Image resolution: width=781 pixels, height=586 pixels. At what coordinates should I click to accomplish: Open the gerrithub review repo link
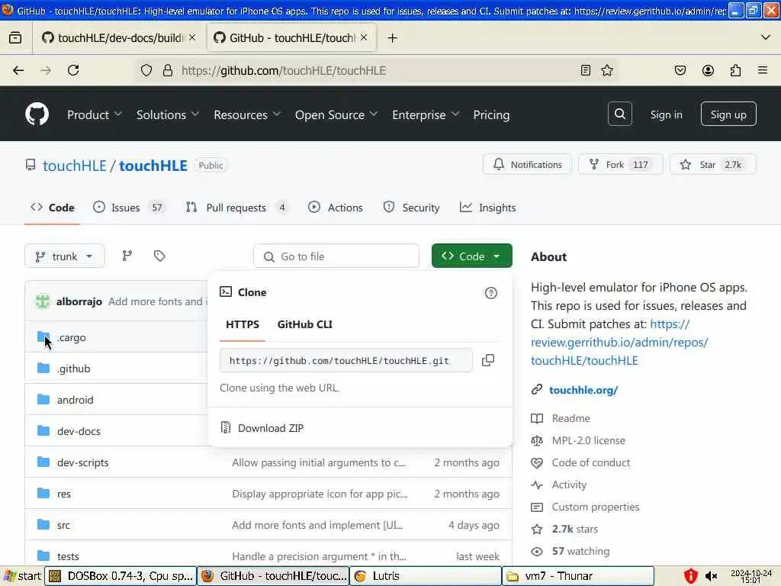[619, 343]
